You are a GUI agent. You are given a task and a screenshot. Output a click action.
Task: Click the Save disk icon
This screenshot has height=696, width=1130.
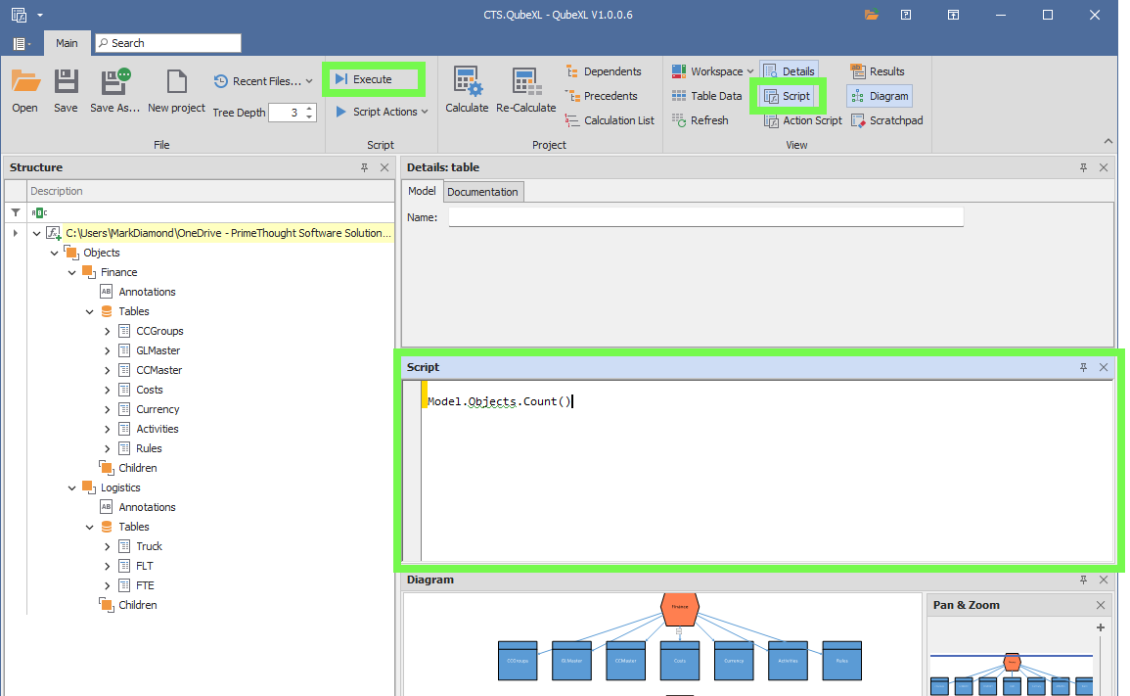tap(66, 82)
